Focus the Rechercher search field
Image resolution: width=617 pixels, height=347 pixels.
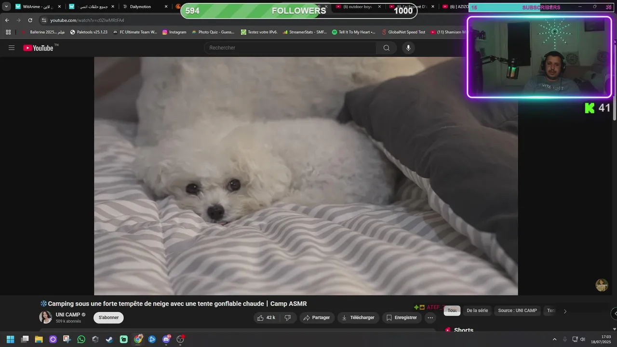(290, 48)
